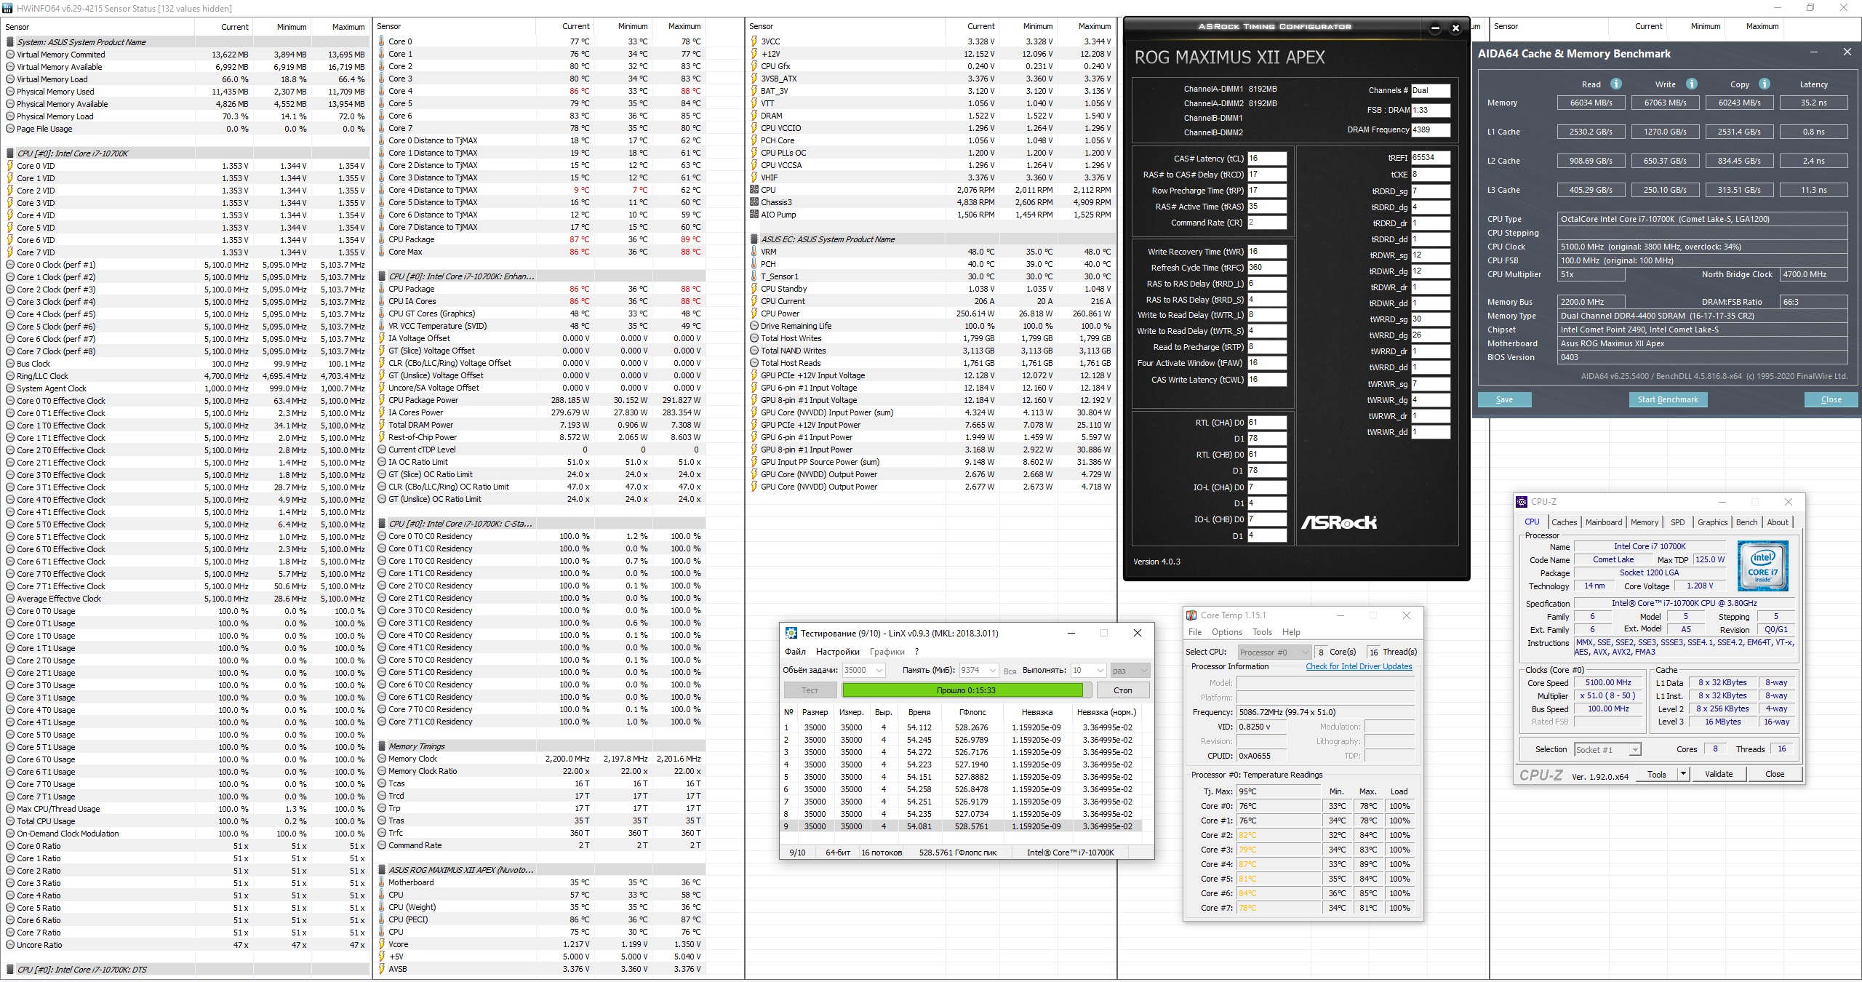Switch to the Caches tab in CPU-Z

tap(1564, 522)
